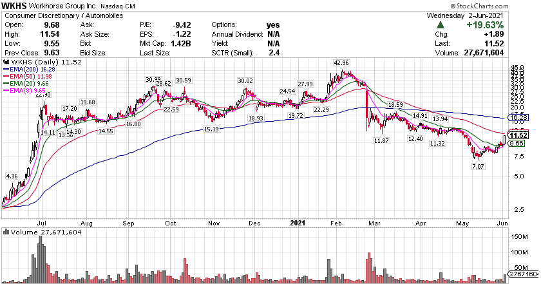Click the bar-chart icon beside the Volume label
The height and width of the screenshot is (284, 541).
pyautogui.click(x=6, y=232)
